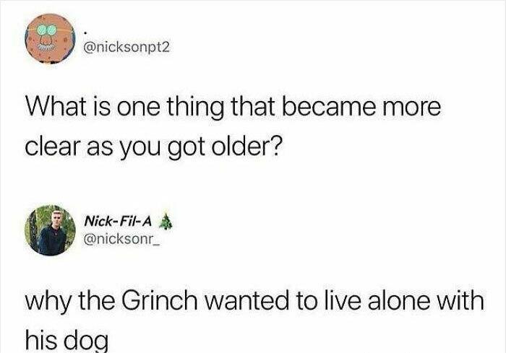
Task: Open the reply about the Grinch
Action: tap(254, 320)
